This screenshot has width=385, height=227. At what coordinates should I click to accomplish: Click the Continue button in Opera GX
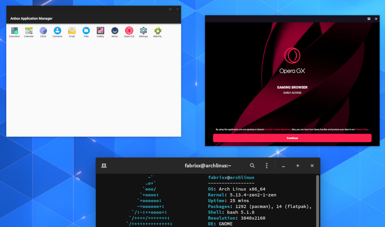pyautogui.click(x=292, y=138)
